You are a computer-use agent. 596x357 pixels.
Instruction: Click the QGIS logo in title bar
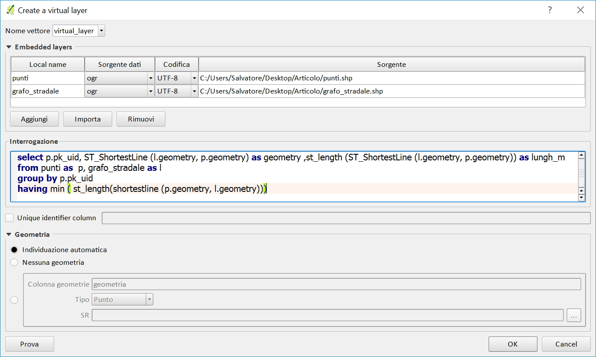pos(10,10)
